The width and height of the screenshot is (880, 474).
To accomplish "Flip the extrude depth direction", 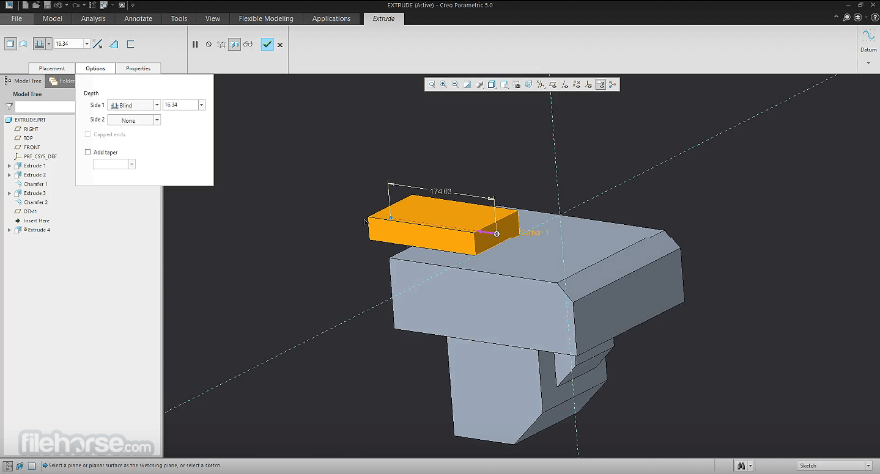I will point(97,44).
